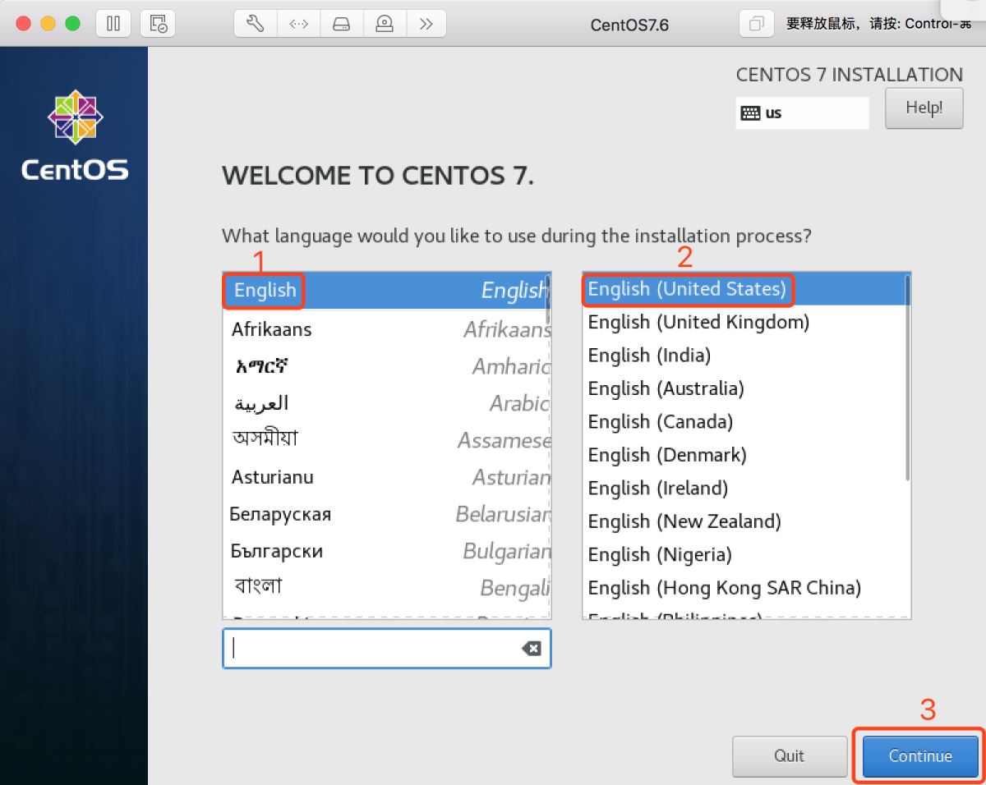
Task: Show more toolbar devices chevron
Action: click(426, 23)
